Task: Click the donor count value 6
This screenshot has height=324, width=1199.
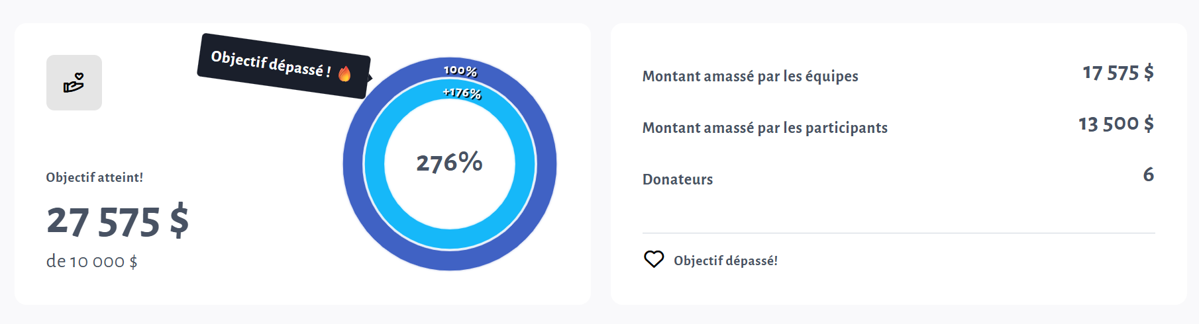Action: pos(1148,175)
